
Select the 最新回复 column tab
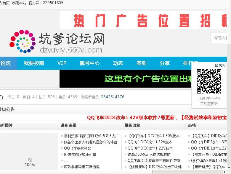click(x=132, y=125)
